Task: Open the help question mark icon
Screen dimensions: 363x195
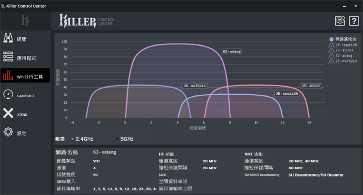Action: coord(354,21)
